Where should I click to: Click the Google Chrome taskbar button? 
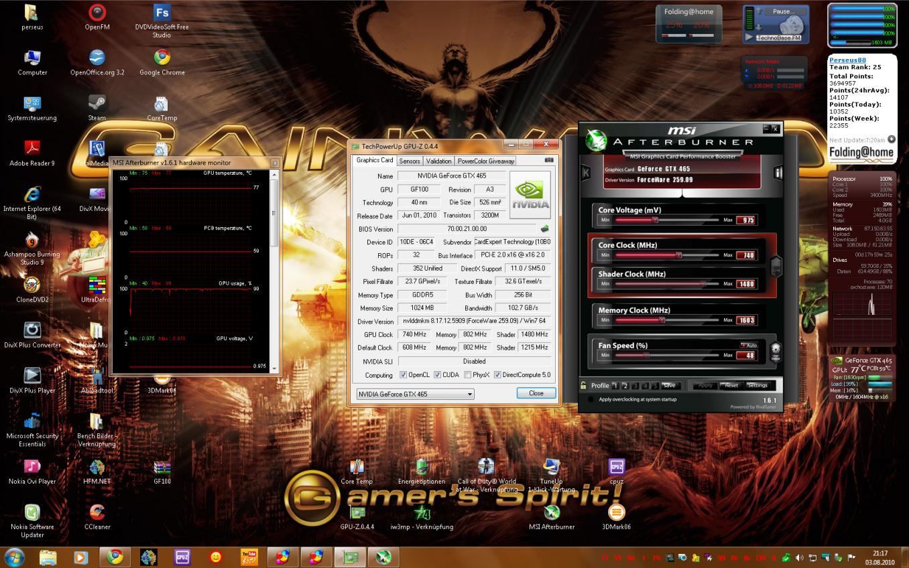tap(115, 556)
